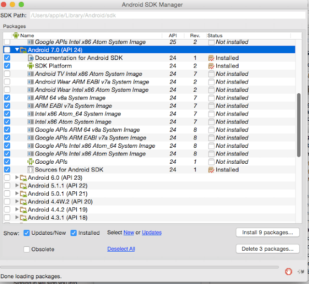Click ARM 64 v8a System Image icon
This screenshot has height=284, width=309.
[30, 98]
